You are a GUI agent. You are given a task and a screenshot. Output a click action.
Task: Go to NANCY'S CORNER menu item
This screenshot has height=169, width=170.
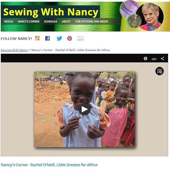coord(29,21)
